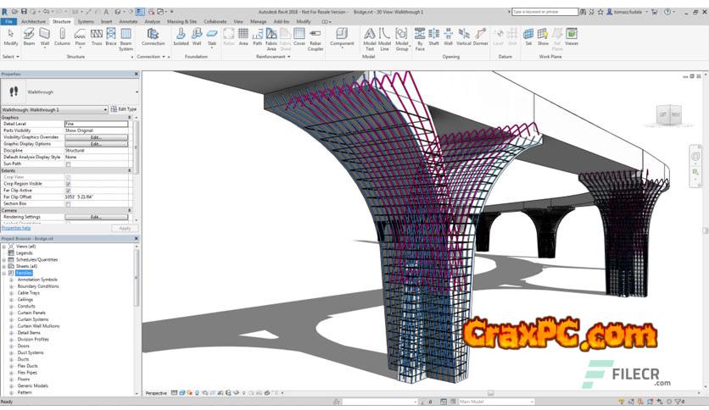Expand the Curtain Panels family node
This screenshot has height=410, width=709.
pos(11,313)
